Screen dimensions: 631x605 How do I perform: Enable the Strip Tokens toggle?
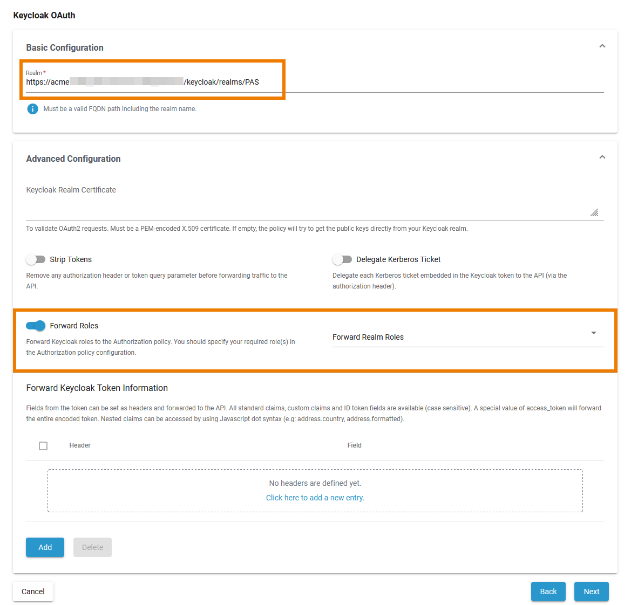(36, 259)
